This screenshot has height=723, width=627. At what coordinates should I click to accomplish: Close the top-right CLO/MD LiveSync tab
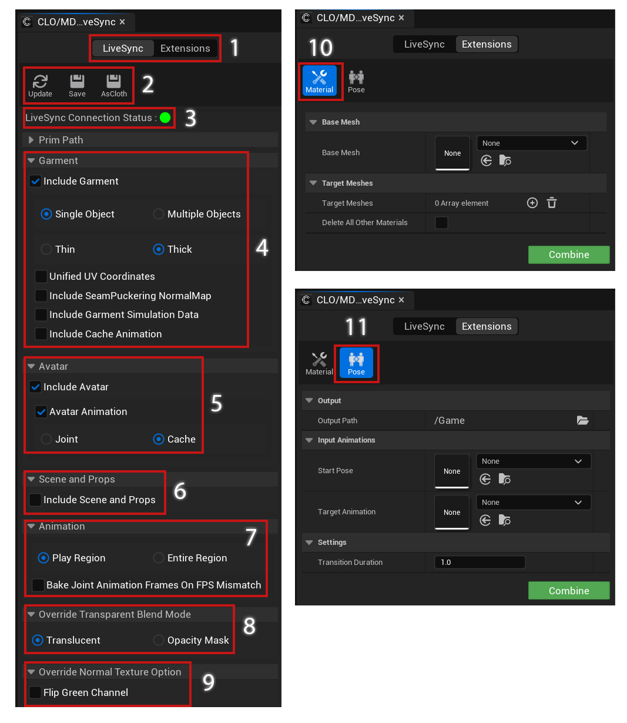click(401, 18)
